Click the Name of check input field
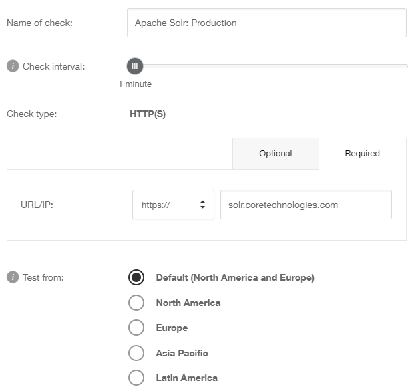Image resolution: width=418 pixels, height=391 pixels. click(x=266, y=23)
